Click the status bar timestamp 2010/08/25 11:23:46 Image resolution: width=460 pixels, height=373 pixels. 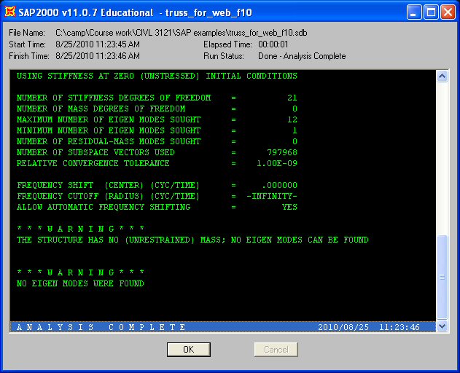(369, 327)
